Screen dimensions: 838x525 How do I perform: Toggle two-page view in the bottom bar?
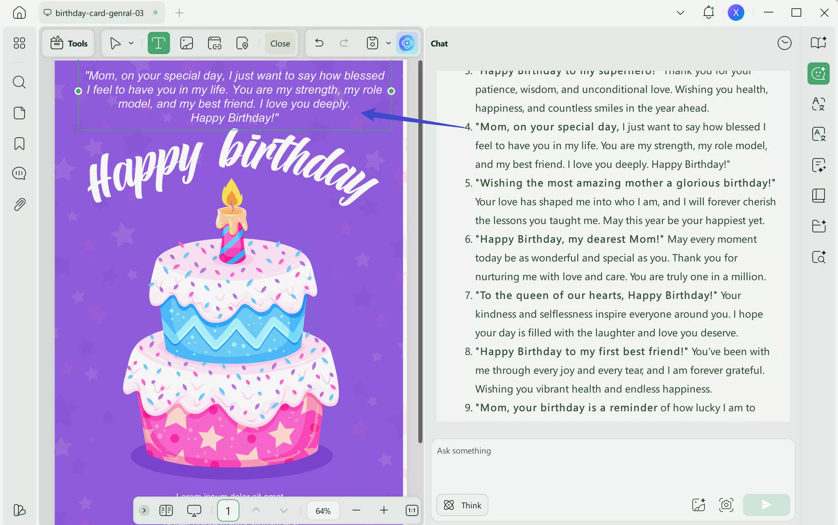(x=166, y=510)
